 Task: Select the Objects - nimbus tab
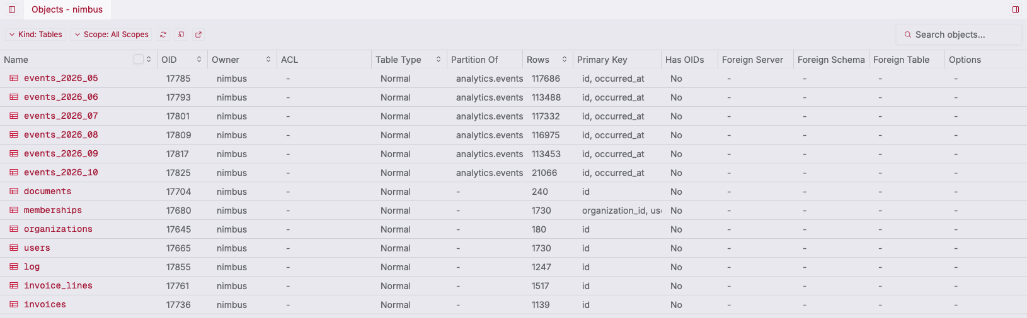[67, 9]
